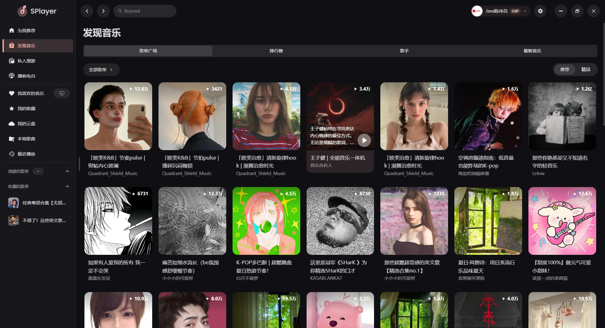Start heartbeat mode beside liked music
The width and height of the screenshot is (605, 328).
click(x=62, y=93)
